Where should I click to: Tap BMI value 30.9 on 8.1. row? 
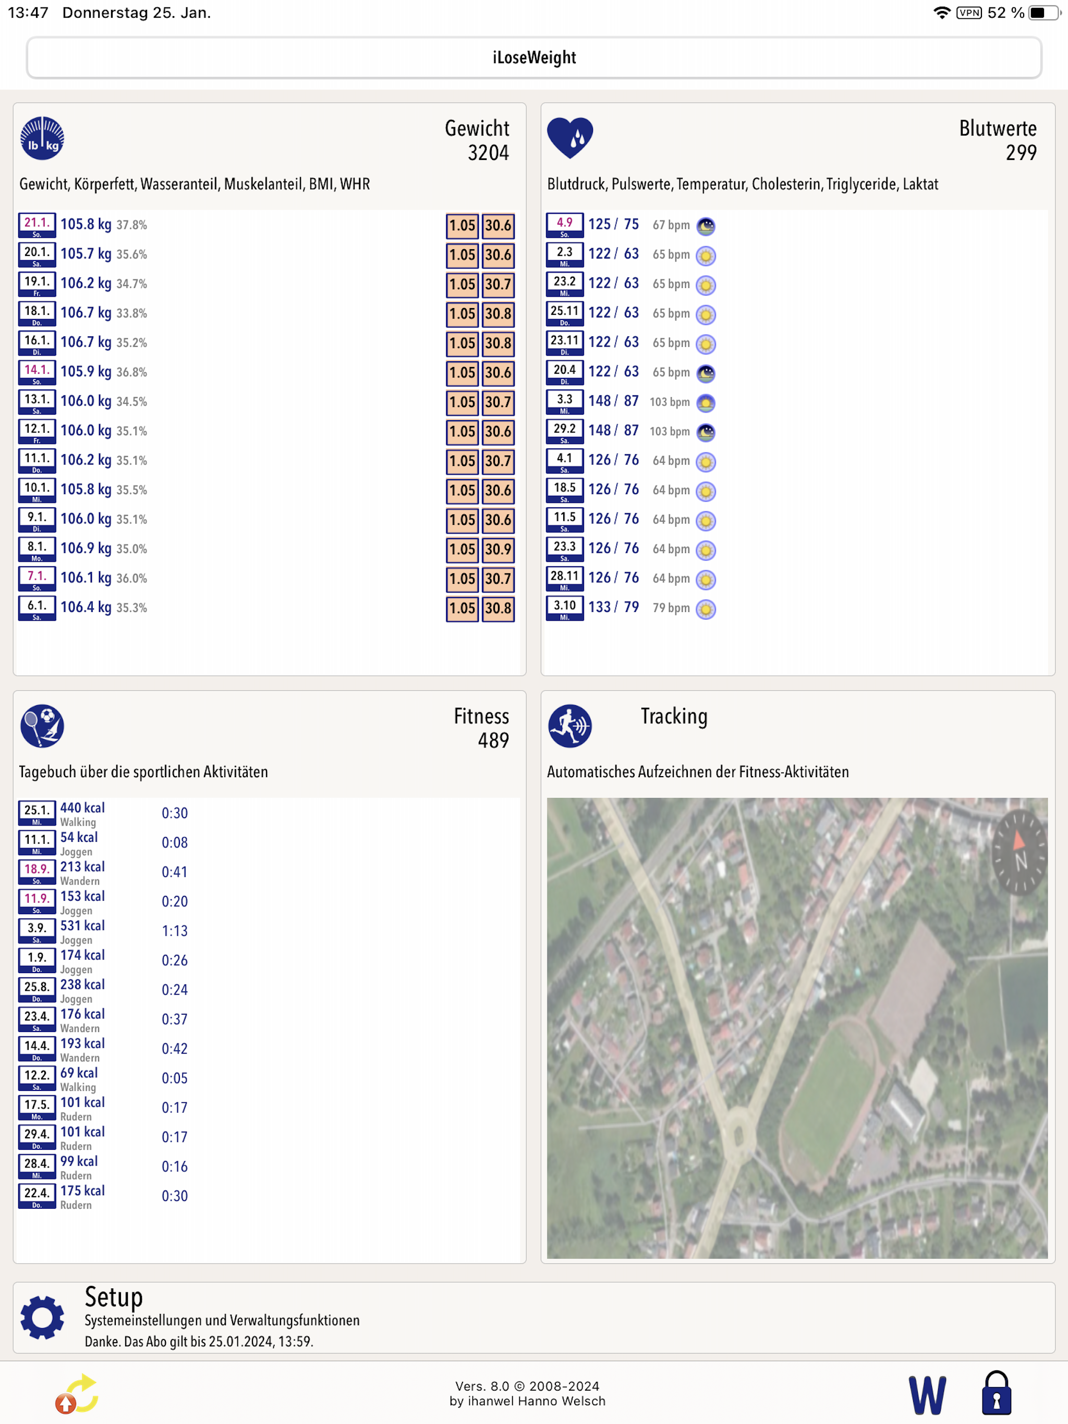click(499, 550)
